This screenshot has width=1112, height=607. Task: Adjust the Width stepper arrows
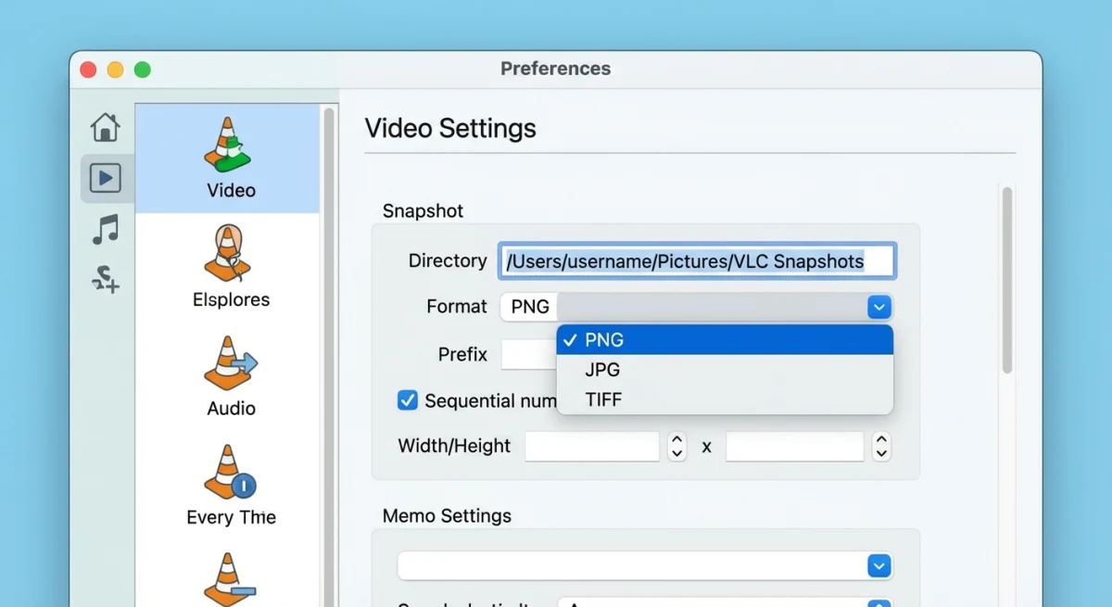click(x=677, y=447)
